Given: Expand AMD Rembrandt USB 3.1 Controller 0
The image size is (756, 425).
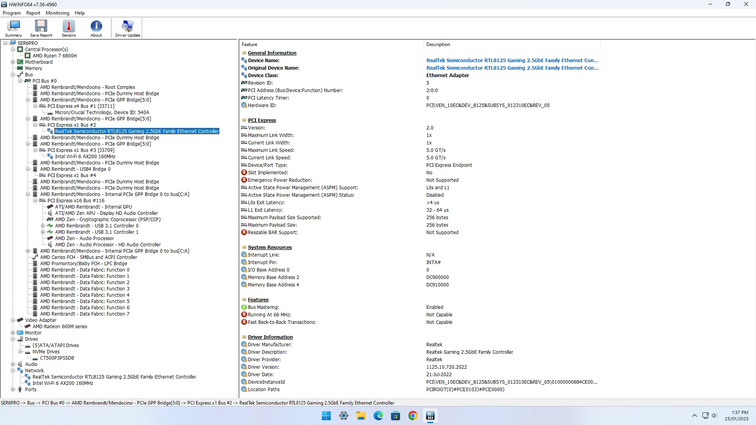Looking at the screenshot, I should point(43,226).
